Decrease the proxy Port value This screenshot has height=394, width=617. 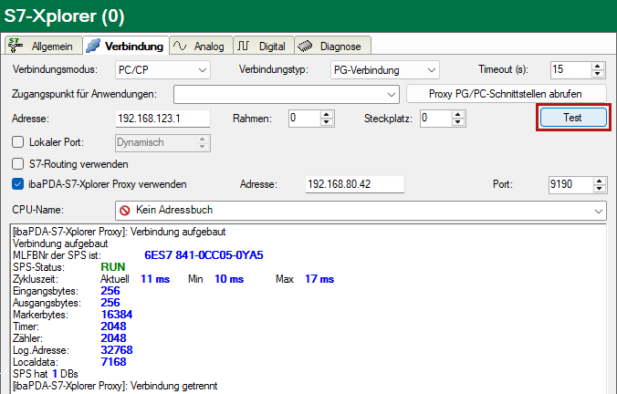point(599,189)
